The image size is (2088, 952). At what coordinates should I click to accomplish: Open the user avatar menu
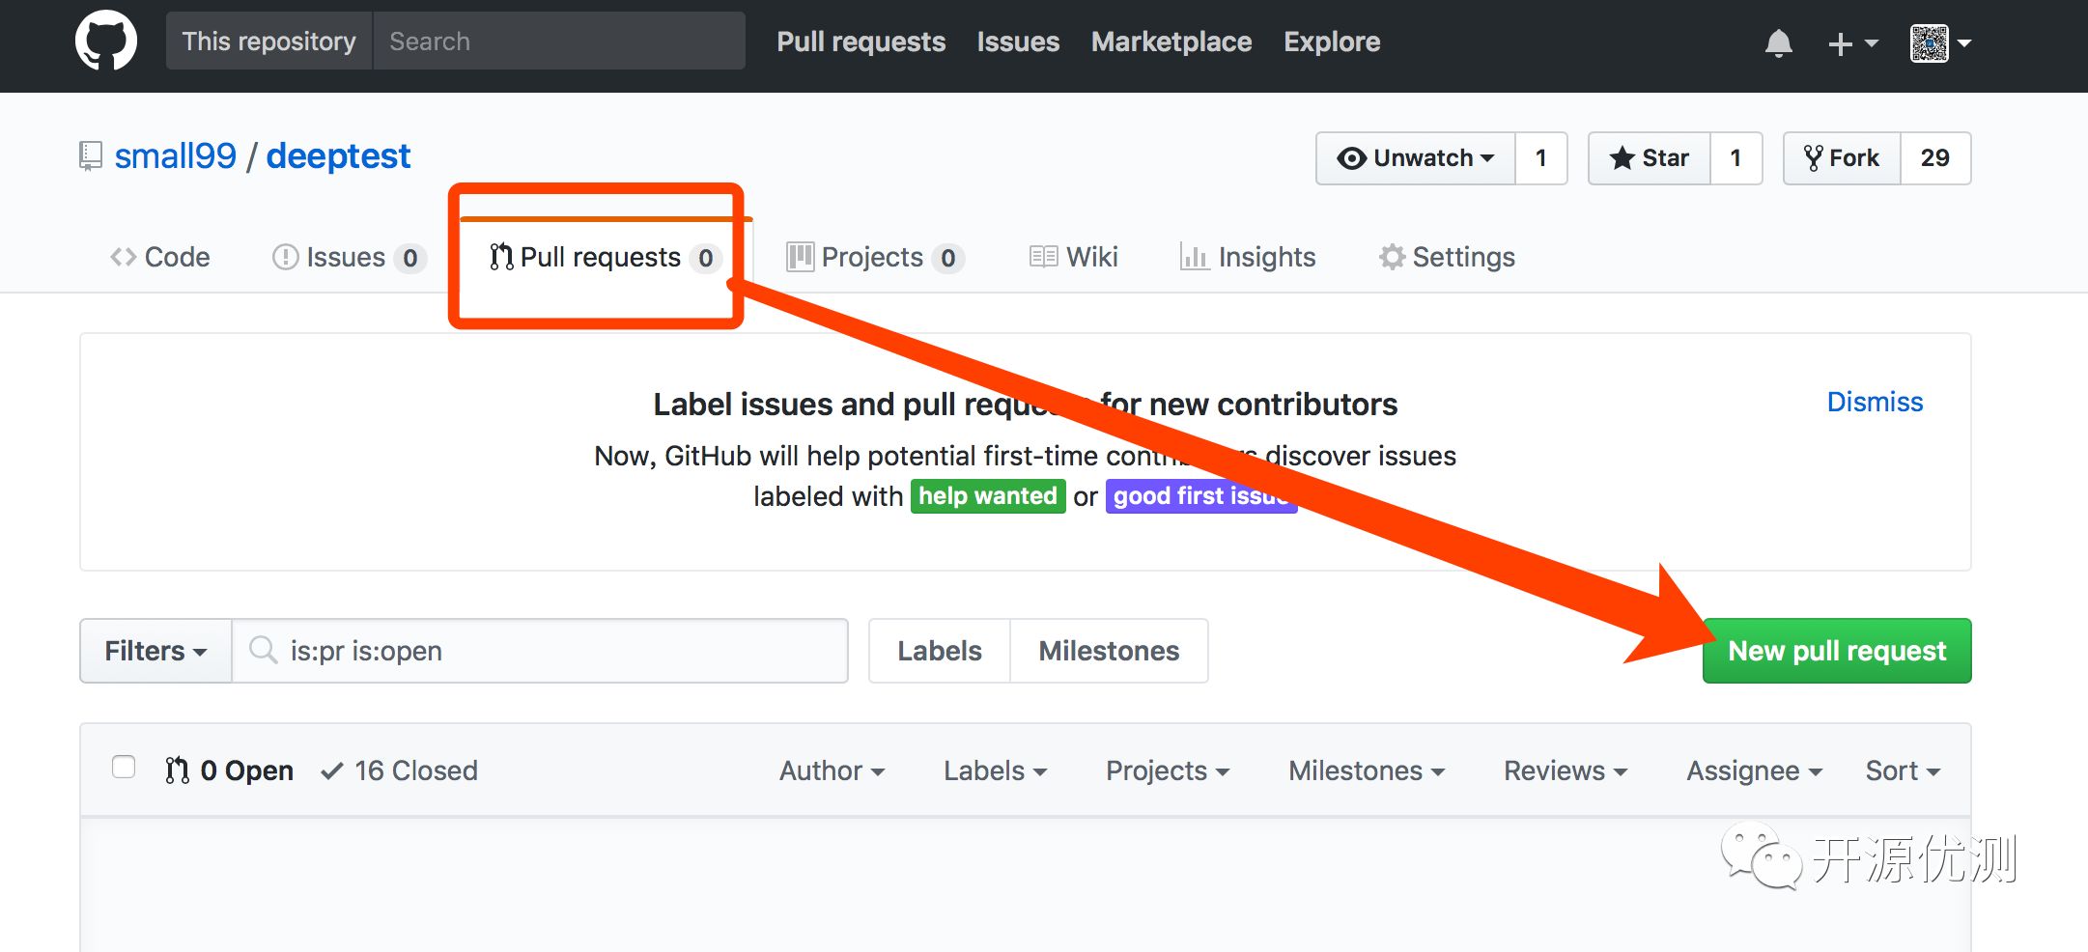(x=1939, y=43)
